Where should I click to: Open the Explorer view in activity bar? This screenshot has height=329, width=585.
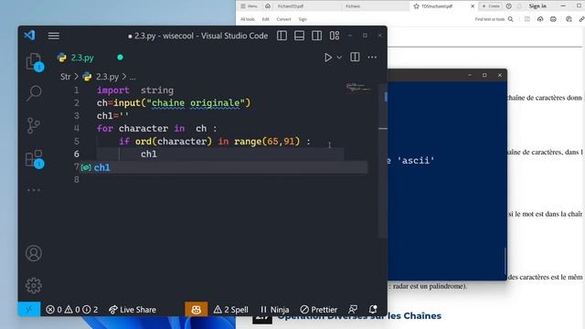pos(34,61)
